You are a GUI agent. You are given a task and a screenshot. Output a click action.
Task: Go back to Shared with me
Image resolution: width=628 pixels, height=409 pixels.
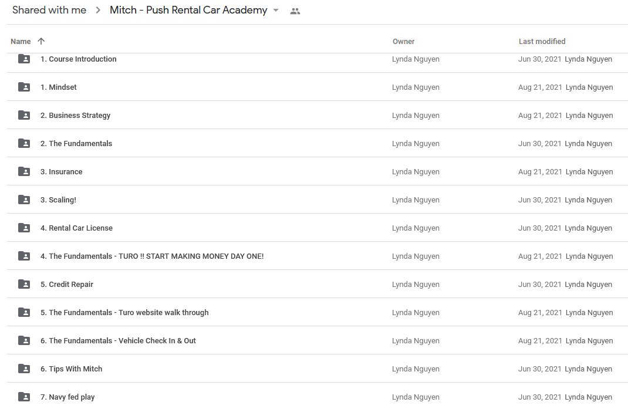(49, 10)
